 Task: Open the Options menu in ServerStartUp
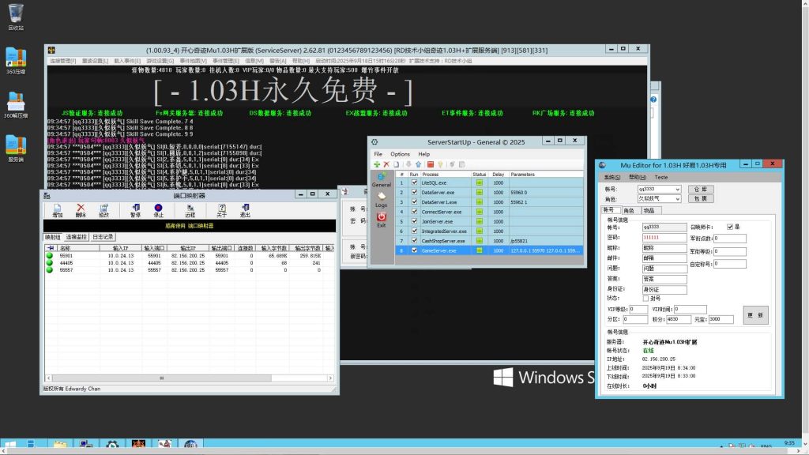[x=400, y=154]
